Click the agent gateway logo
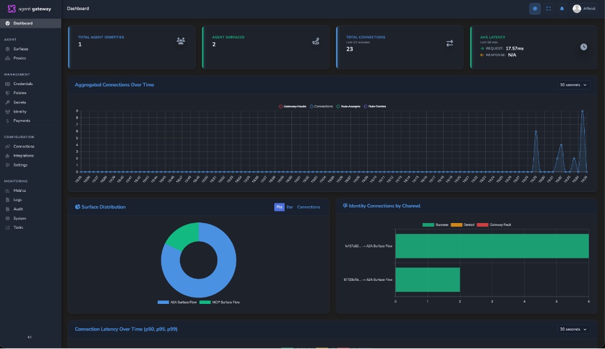Image resolution: width=605 pixels, height=349 pixels. [29, 9]
